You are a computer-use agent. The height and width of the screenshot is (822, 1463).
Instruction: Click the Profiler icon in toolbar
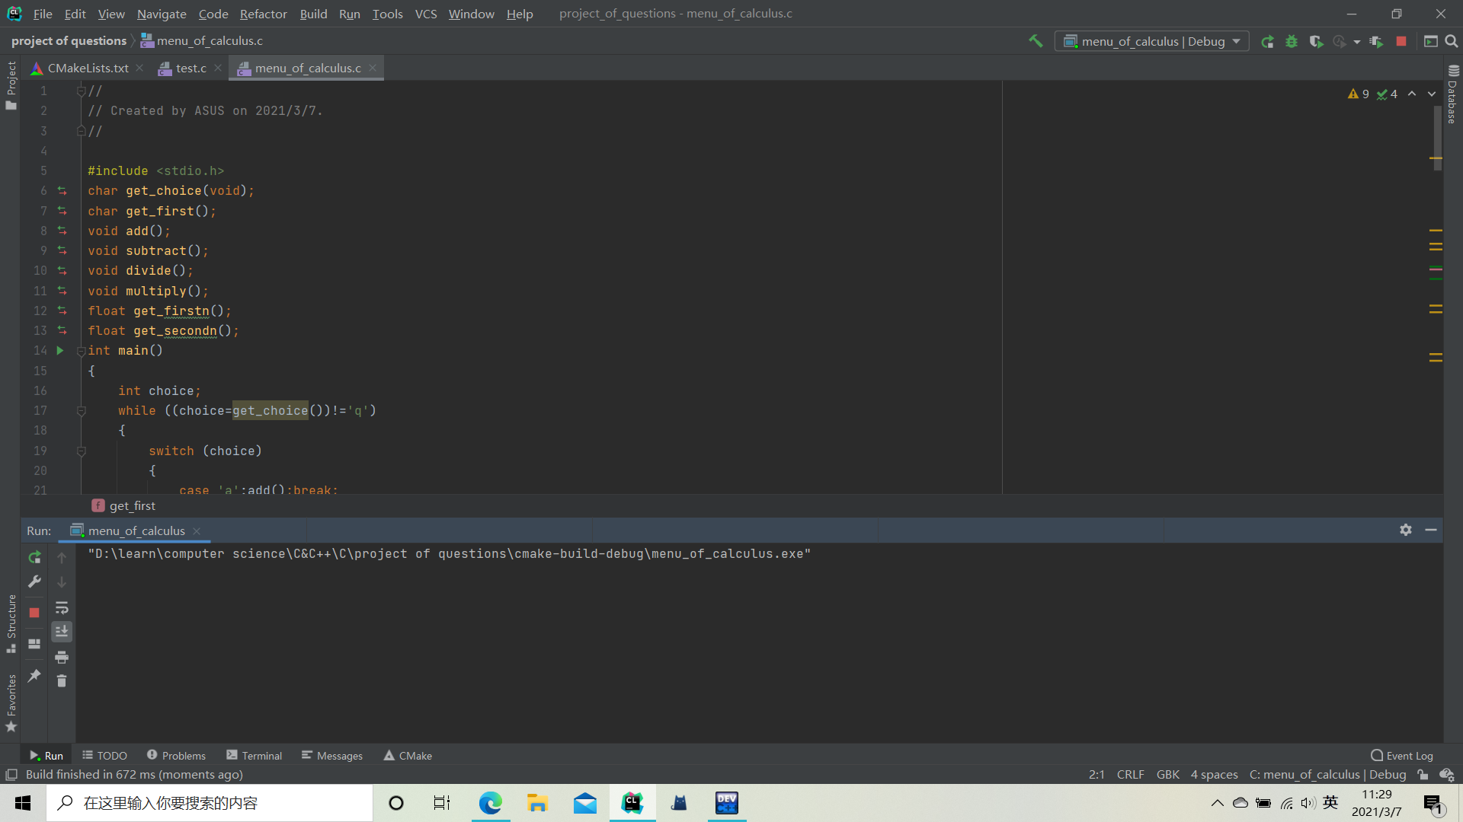(x=1340, y=41)
